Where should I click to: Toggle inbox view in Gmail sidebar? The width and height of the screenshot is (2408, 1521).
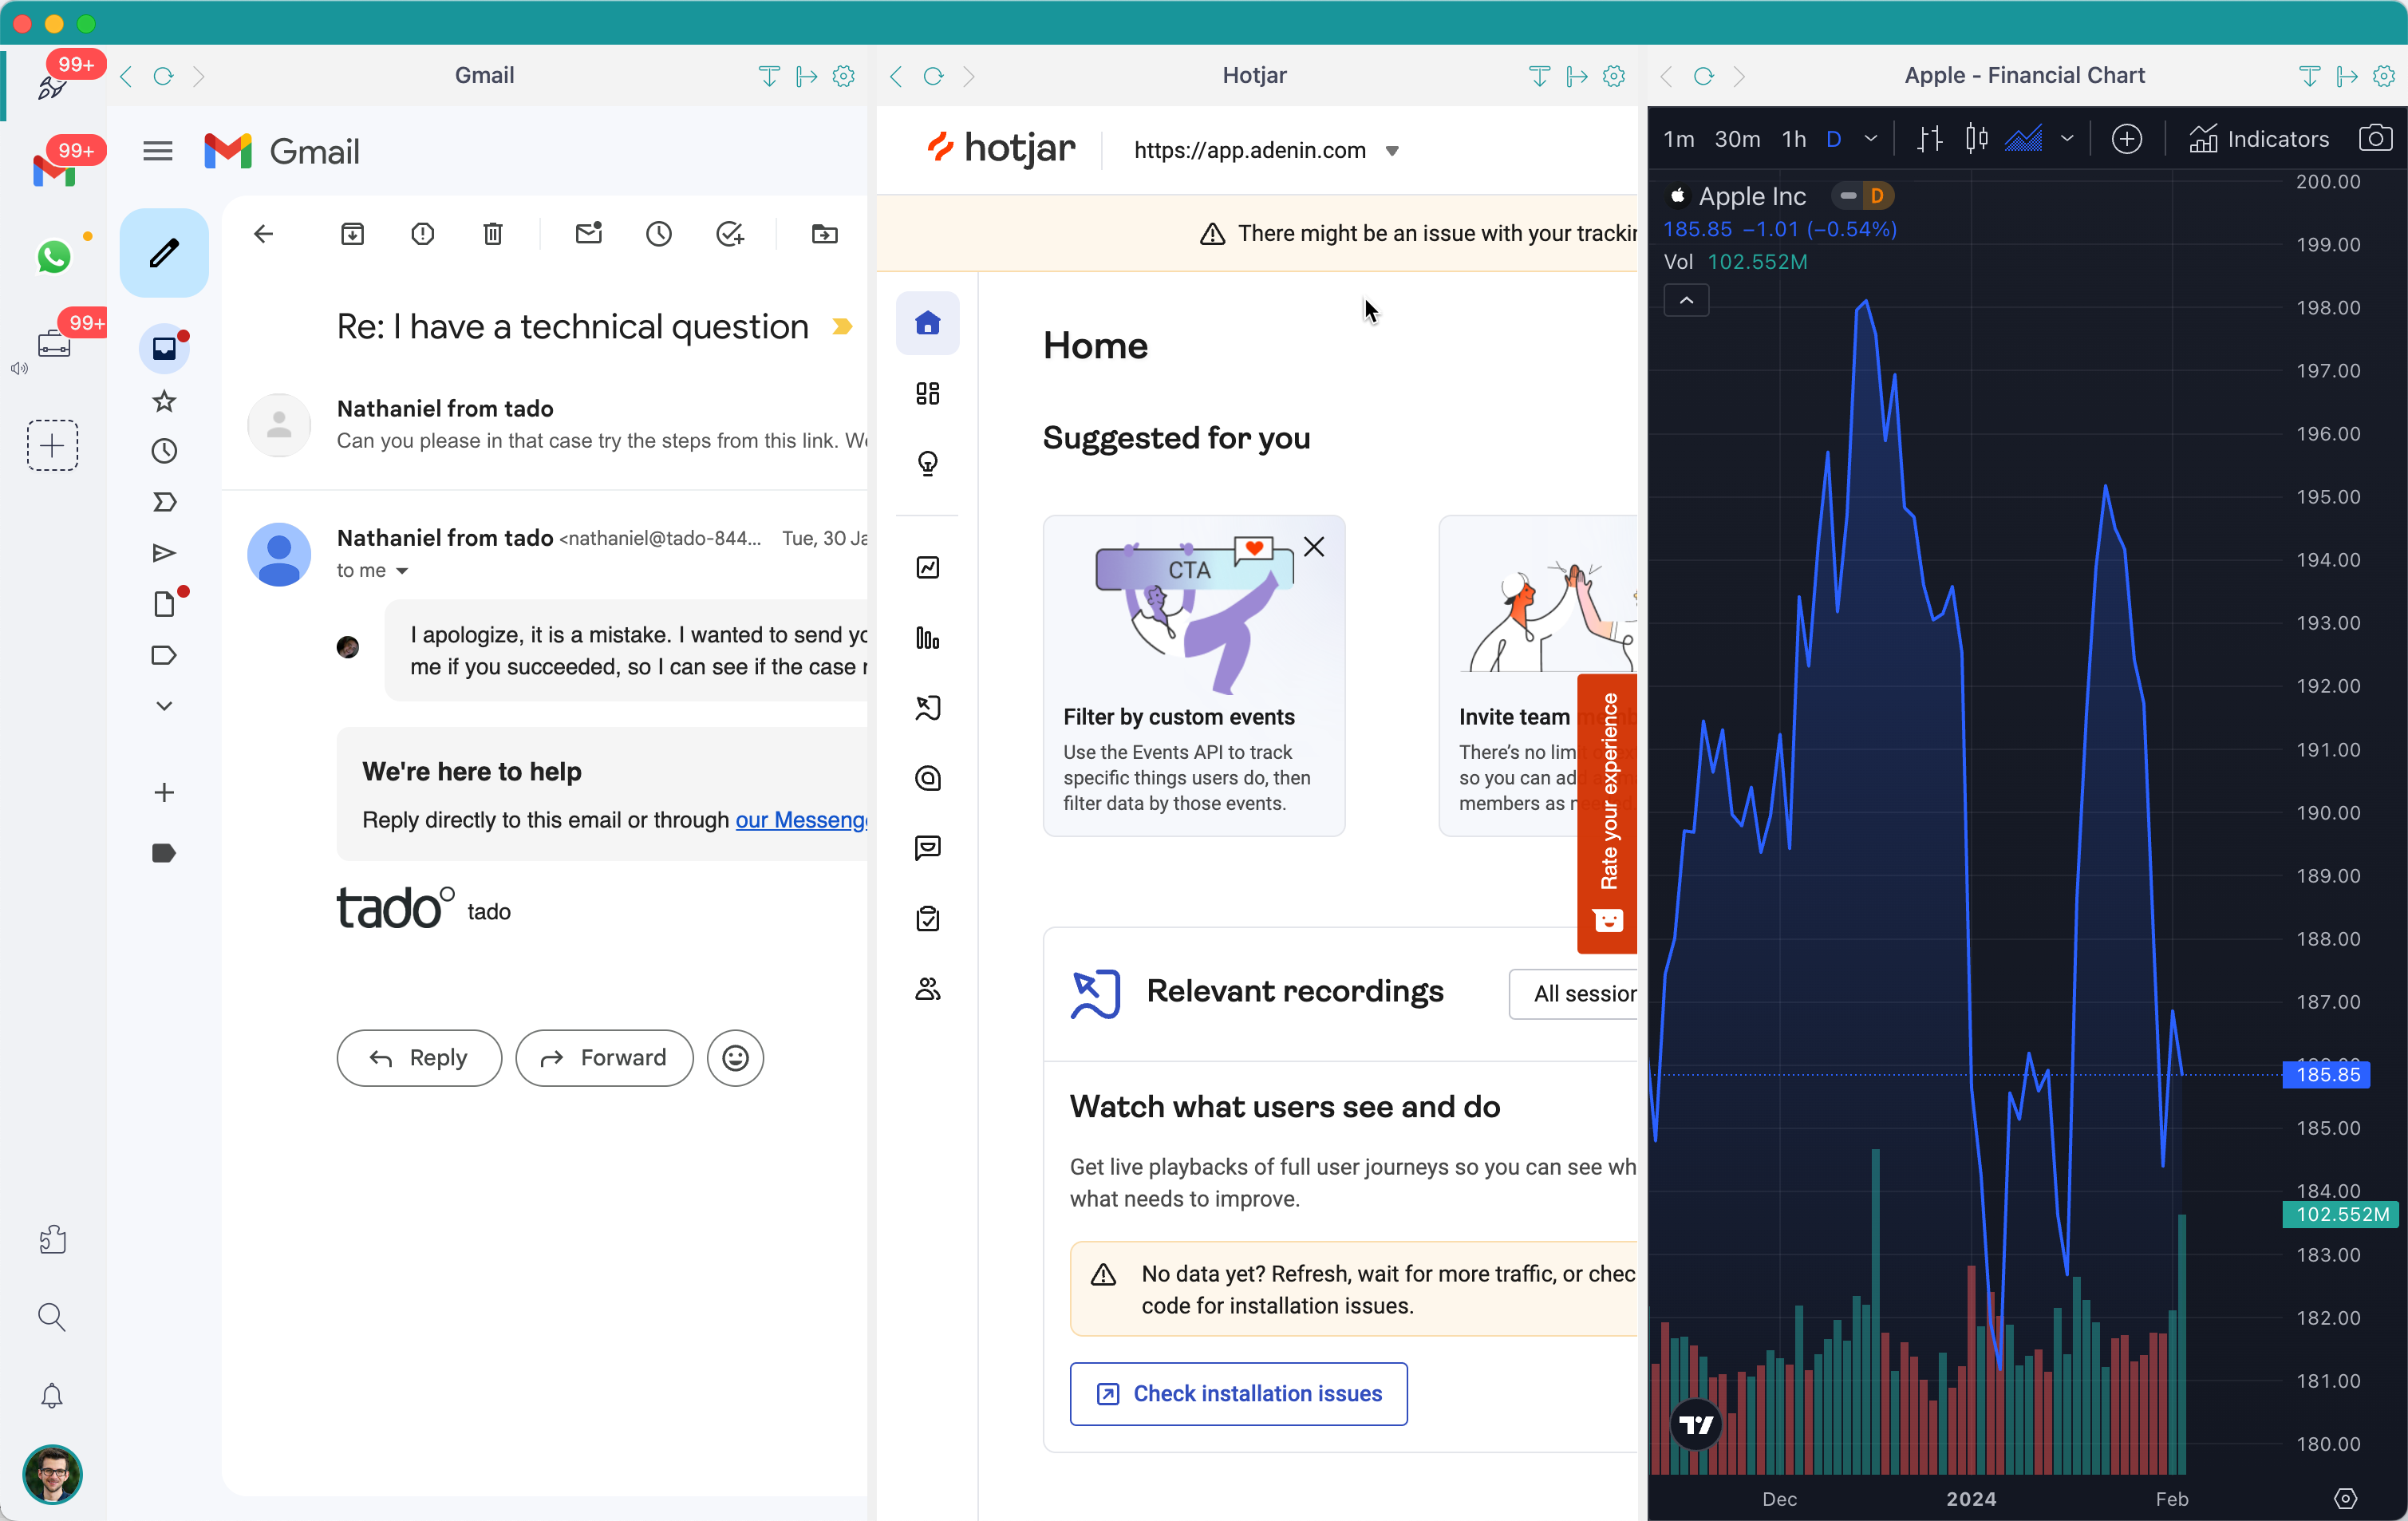pyautogui.click(x=164, y=348)
